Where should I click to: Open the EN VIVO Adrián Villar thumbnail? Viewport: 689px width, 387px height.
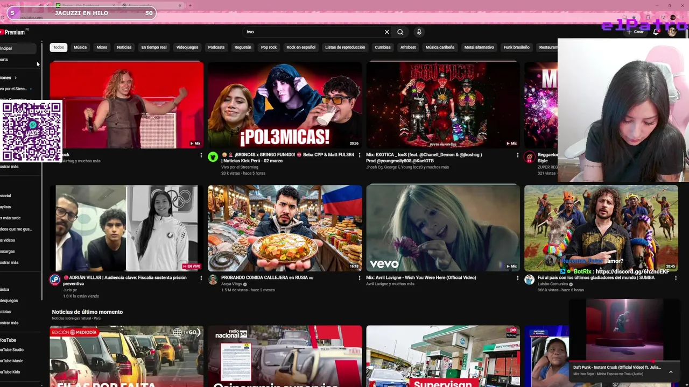coord(126,228)
